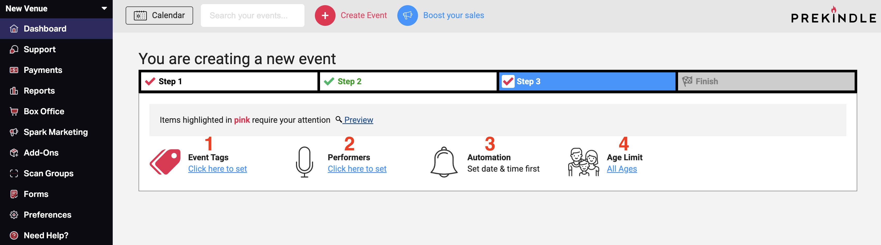
Task: Click the All Ages link
Action: point(622,169)
